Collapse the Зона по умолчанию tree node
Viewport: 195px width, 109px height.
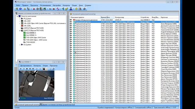coord(17,16)
